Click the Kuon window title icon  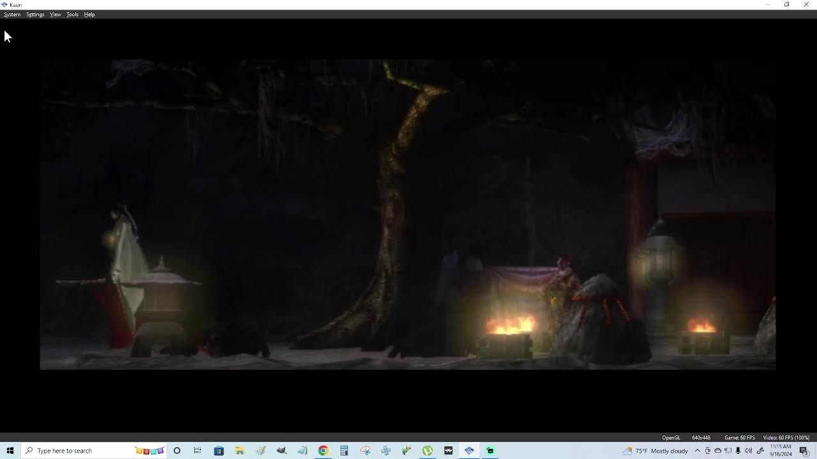4,4
